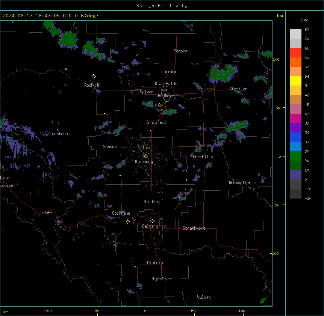Select the Airdrie label
This screenshot has width=324, height=316.
[152, 202]
